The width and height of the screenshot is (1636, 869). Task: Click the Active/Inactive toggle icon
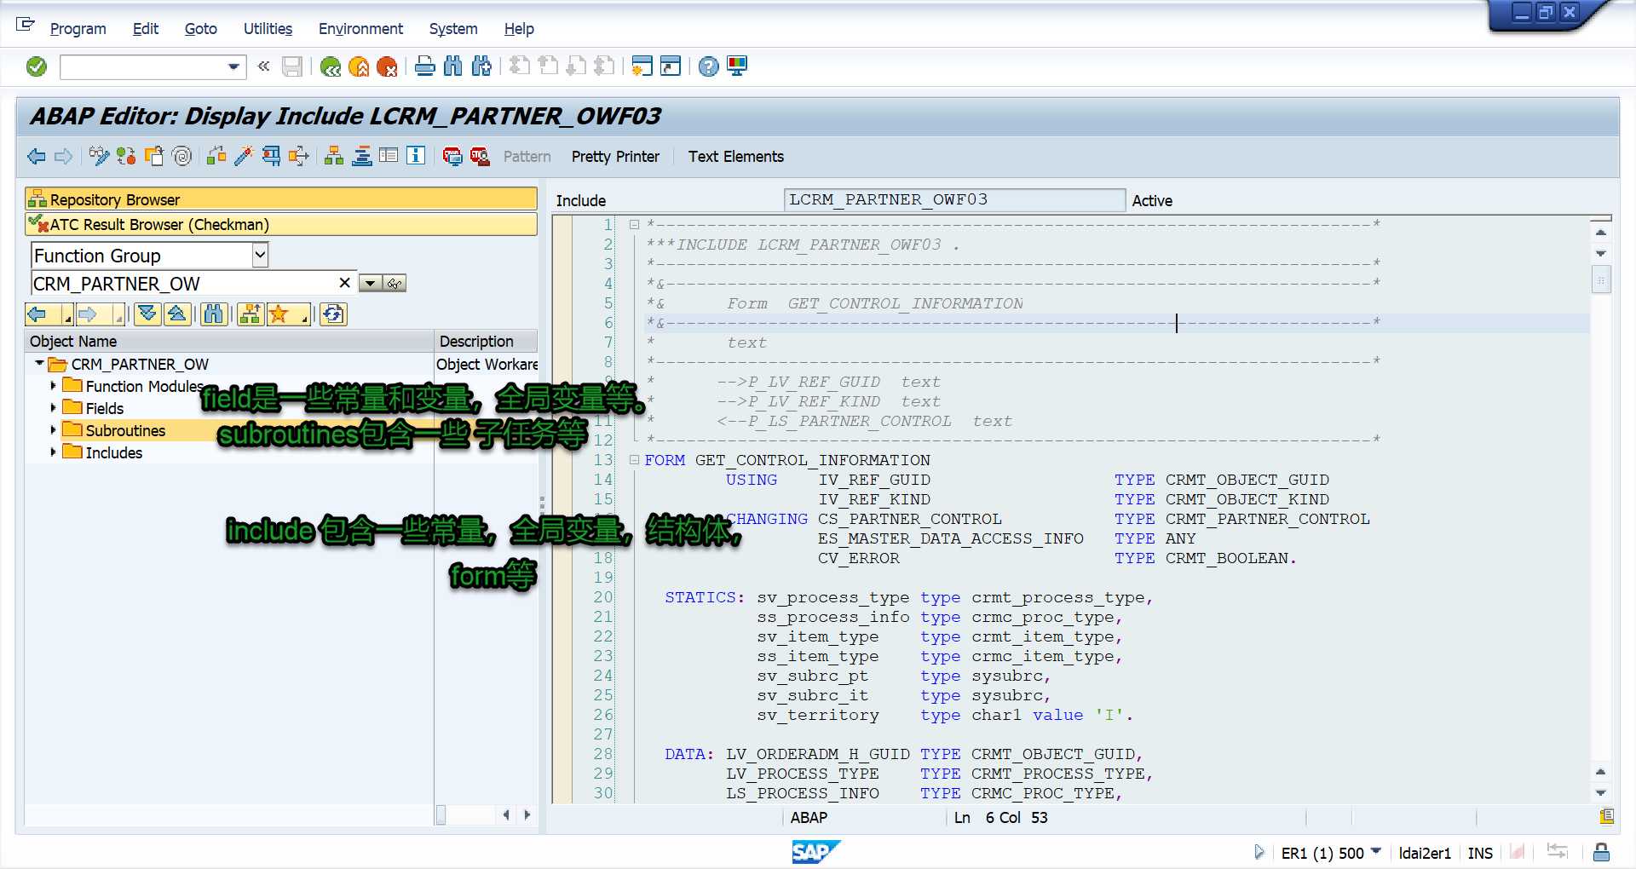pyautogui.click(x=126, y=157)
